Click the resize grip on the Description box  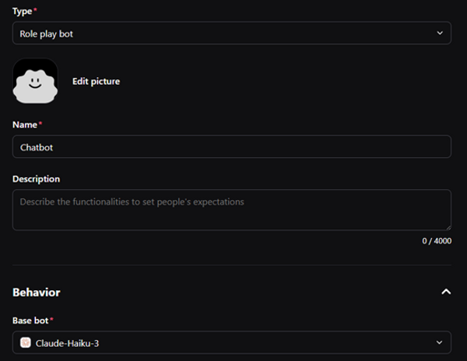[448, 227]
